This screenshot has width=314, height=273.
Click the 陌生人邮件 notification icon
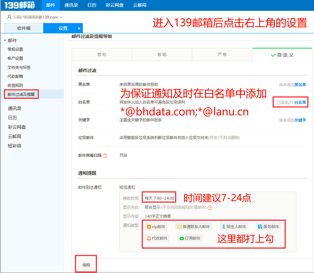point(223,227)
